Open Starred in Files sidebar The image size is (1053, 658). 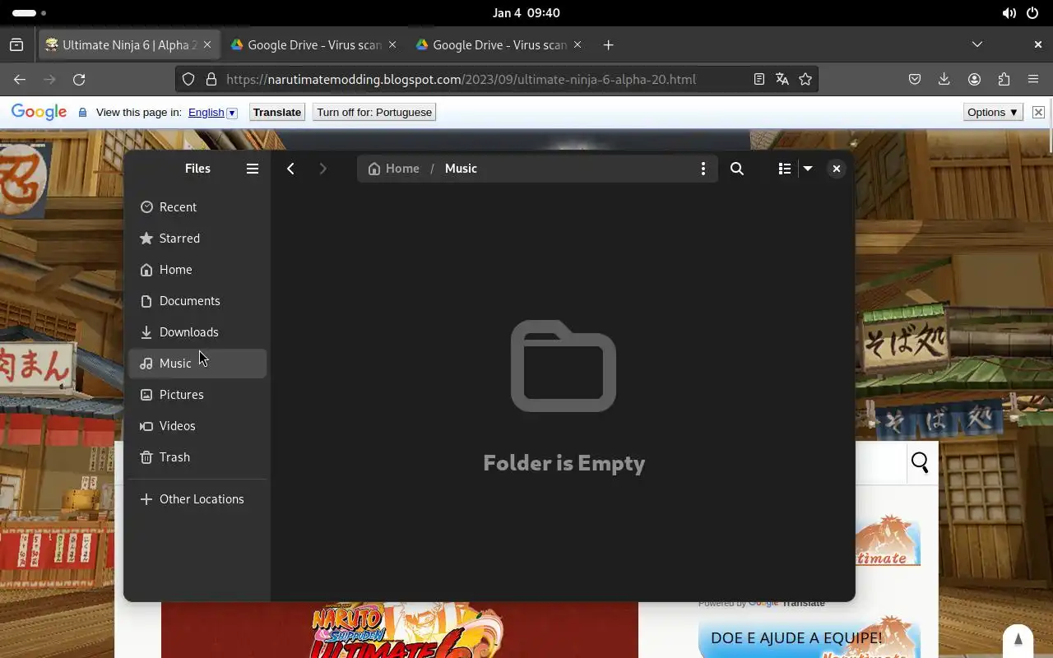pos(197,239)
